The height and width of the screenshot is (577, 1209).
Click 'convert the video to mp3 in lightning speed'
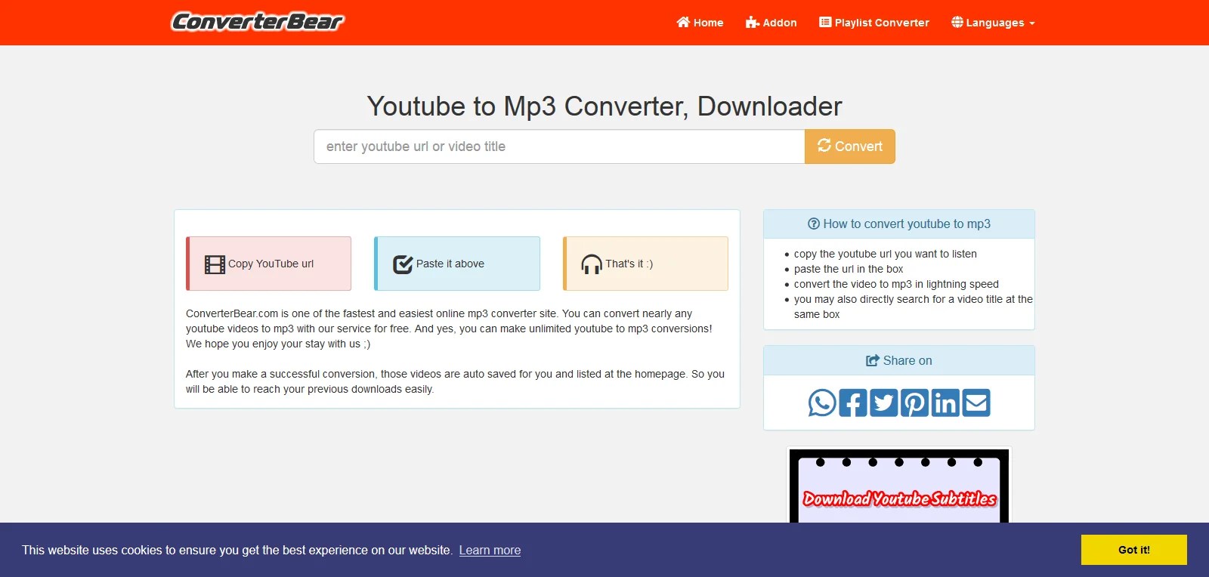click(896, 284)
